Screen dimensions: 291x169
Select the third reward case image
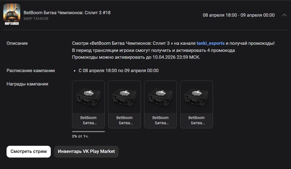(161, 97)
